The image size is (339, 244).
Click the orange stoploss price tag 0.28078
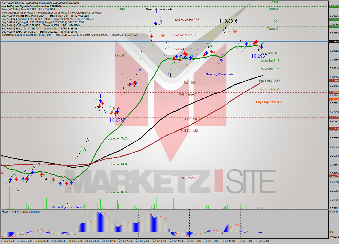click(334, 100)
